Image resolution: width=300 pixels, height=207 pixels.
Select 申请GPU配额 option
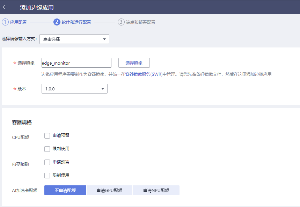[109, 190]
